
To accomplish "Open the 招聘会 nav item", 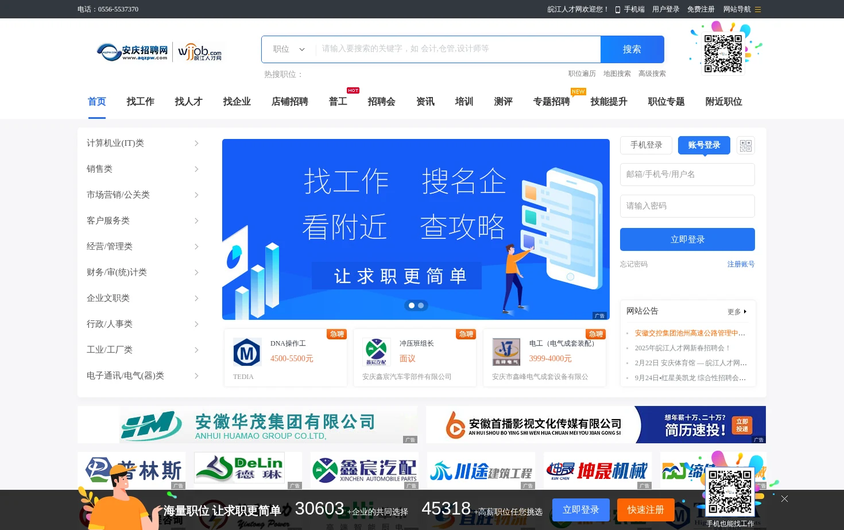I will [x=382, y=102].
